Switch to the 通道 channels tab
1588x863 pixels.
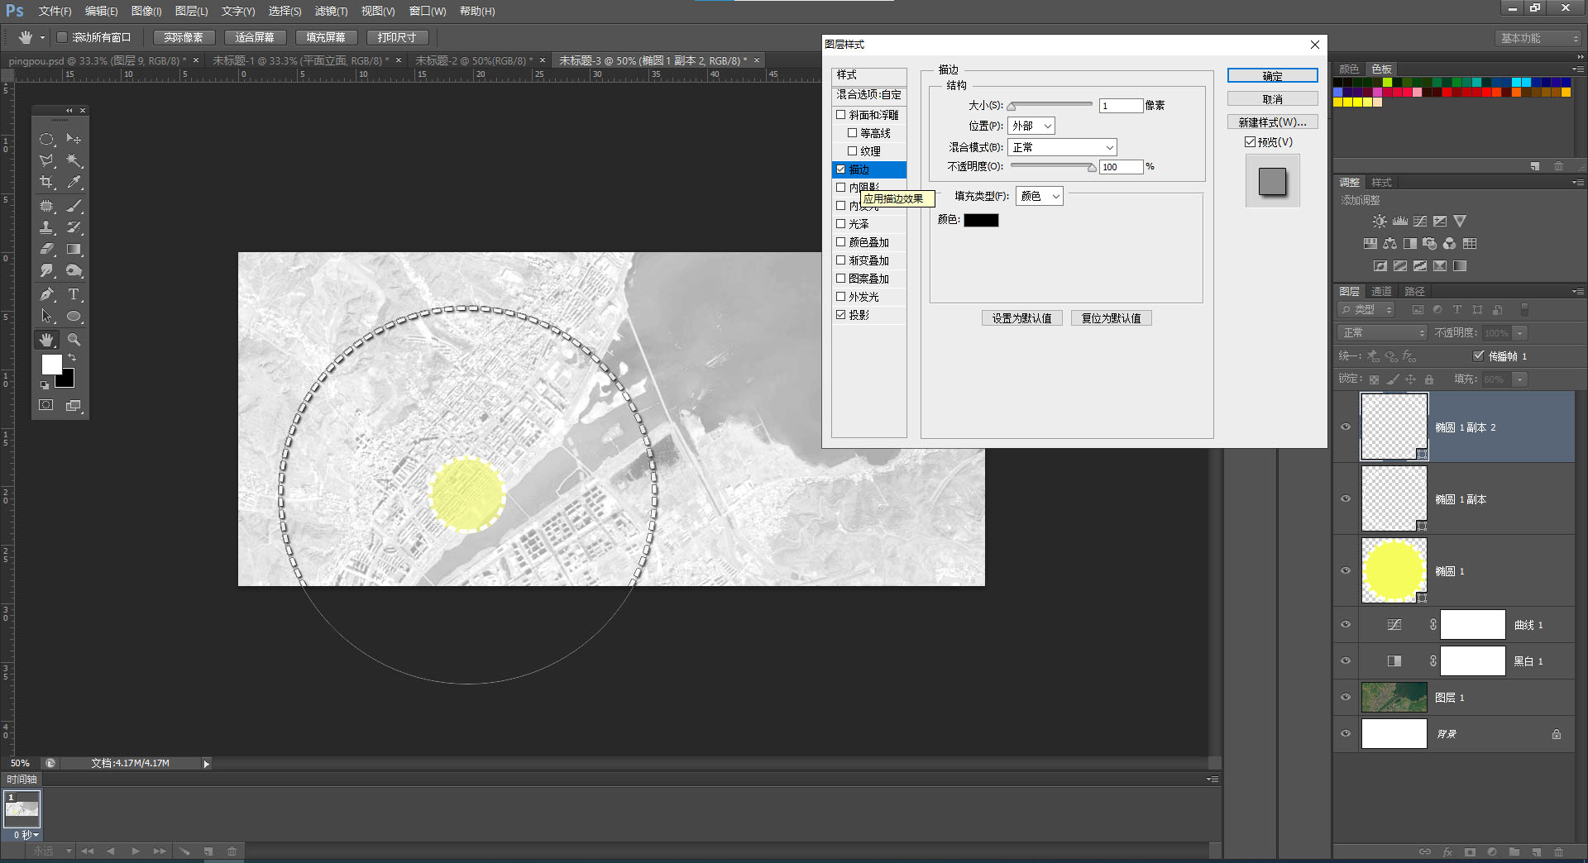point(1381,291)
